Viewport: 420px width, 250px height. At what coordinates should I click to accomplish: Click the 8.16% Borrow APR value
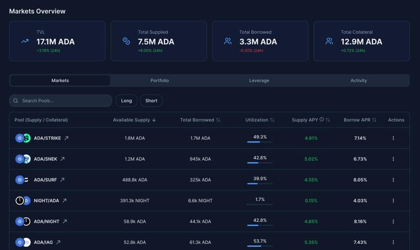pos(360,222)
